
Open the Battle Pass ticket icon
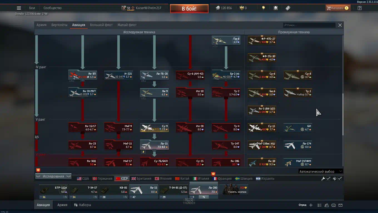point(288,8)
